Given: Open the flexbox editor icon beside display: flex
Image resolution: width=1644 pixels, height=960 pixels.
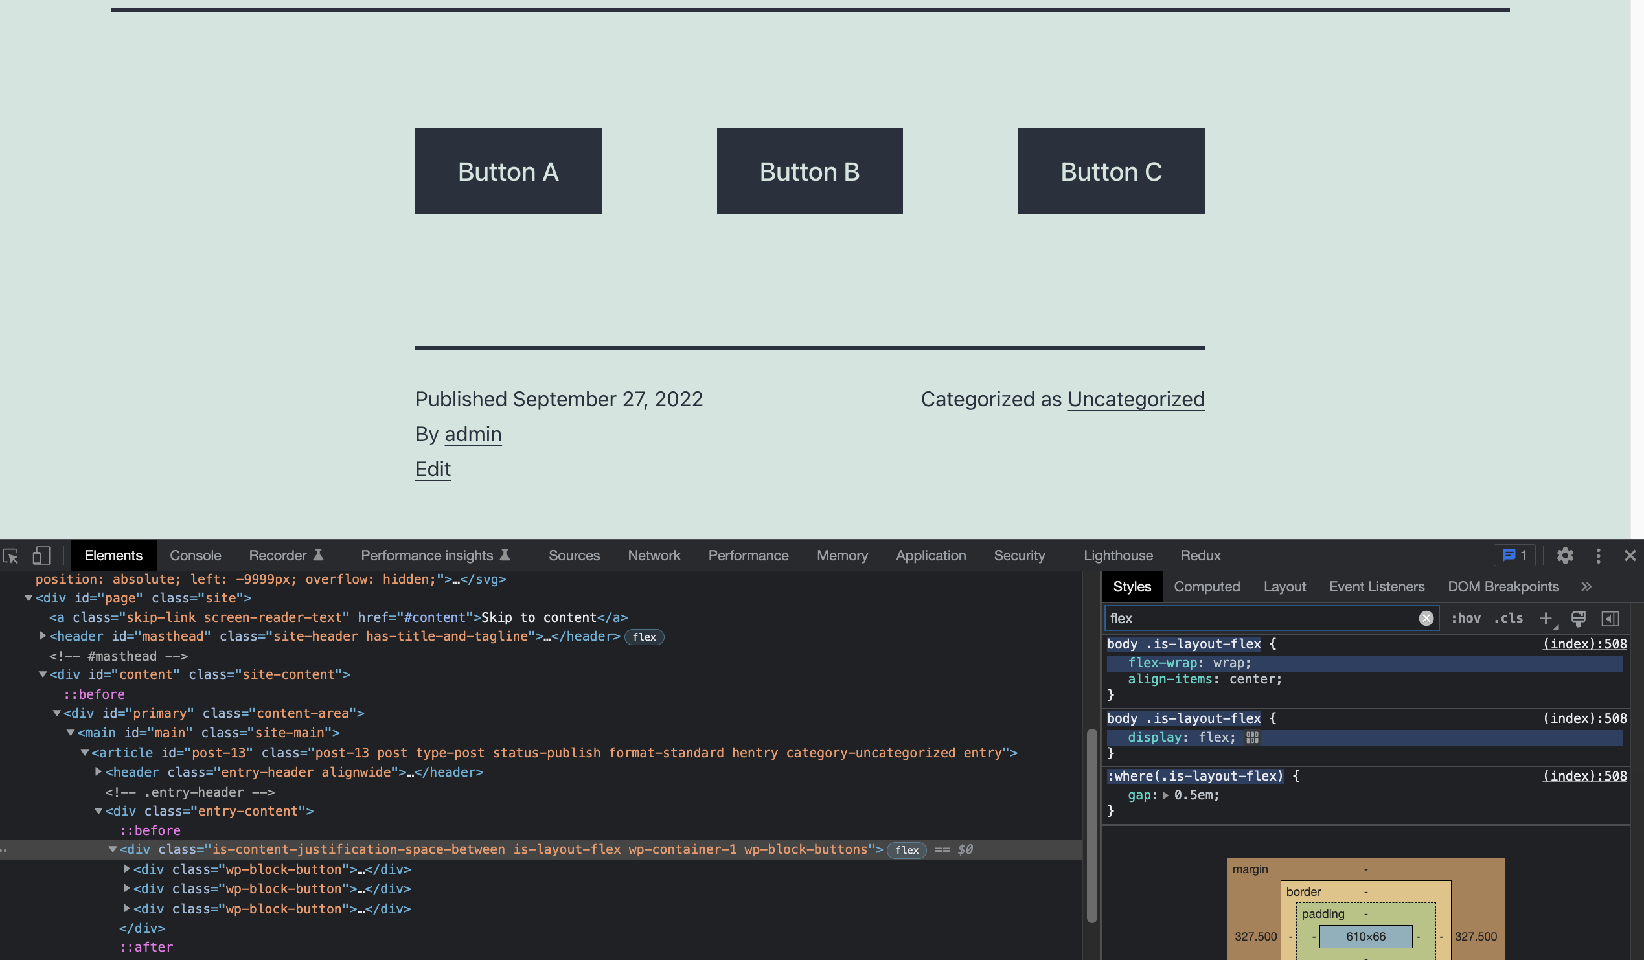Looking at the screenshot, I should coord(1252,737).
